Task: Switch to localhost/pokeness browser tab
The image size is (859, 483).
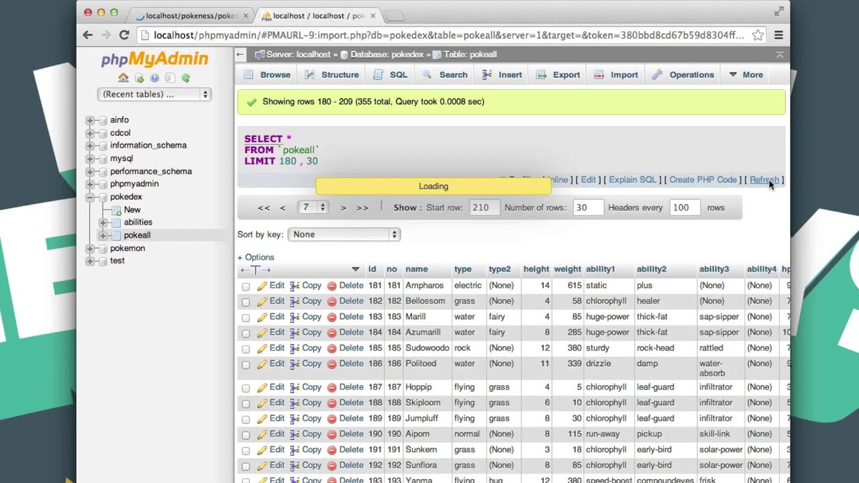Action: (x=192, y=15)
